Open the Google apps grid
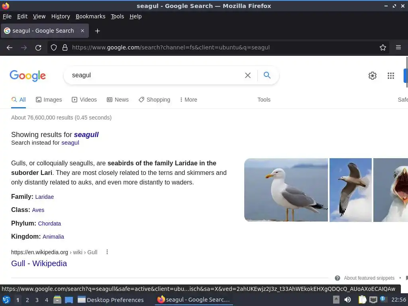408x306 pixels. [x=391, y=75]
